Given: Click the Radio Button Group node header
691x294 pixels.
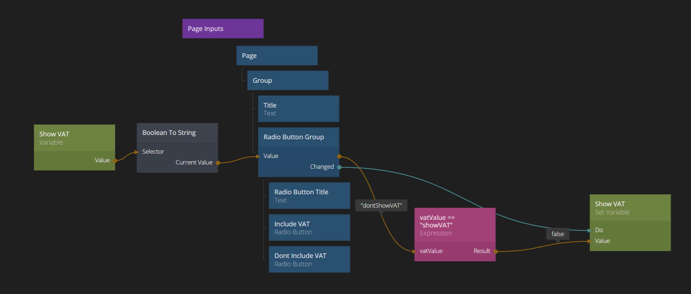Looking at the screenshot, I should point(298,137).
